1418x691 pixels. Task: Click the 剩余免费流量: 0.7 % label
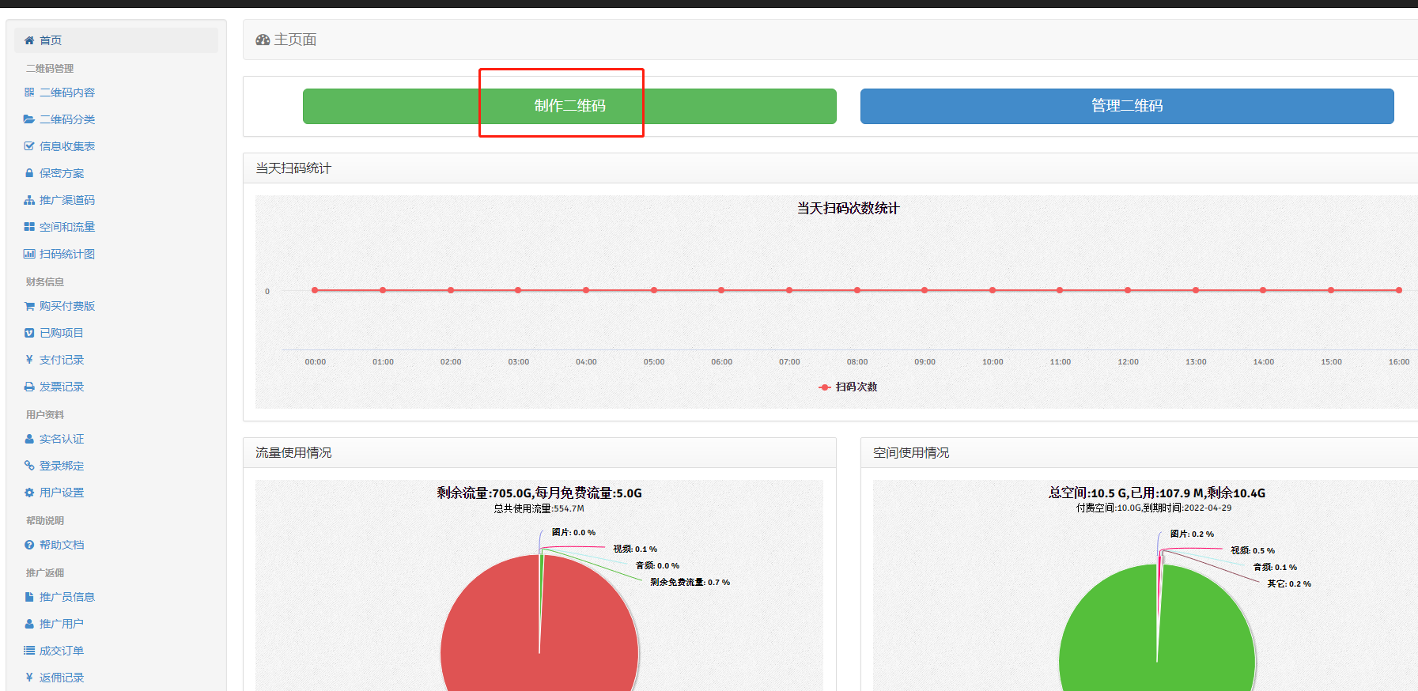click(690, 582)
